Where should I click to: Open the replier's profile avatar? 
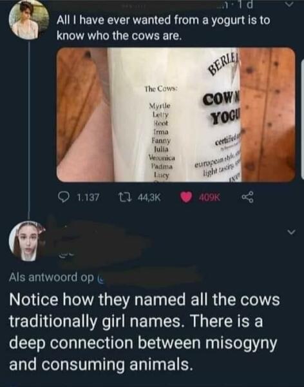point(28,241)
